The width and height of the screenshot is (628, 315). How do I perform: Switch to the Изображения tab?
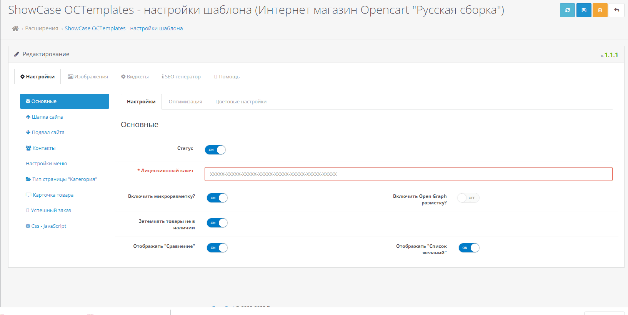pyautogui.click(x=88, y=76)
